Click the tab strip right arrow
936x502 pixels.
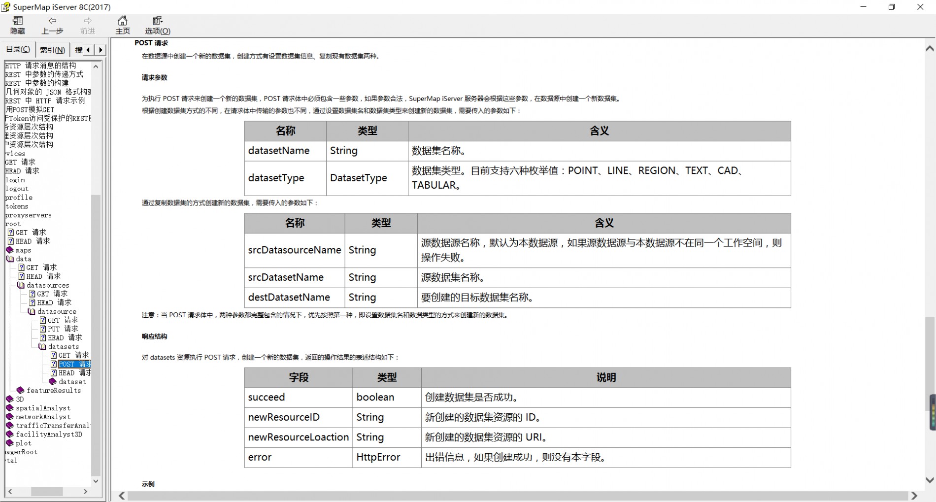tap(100, 50)
